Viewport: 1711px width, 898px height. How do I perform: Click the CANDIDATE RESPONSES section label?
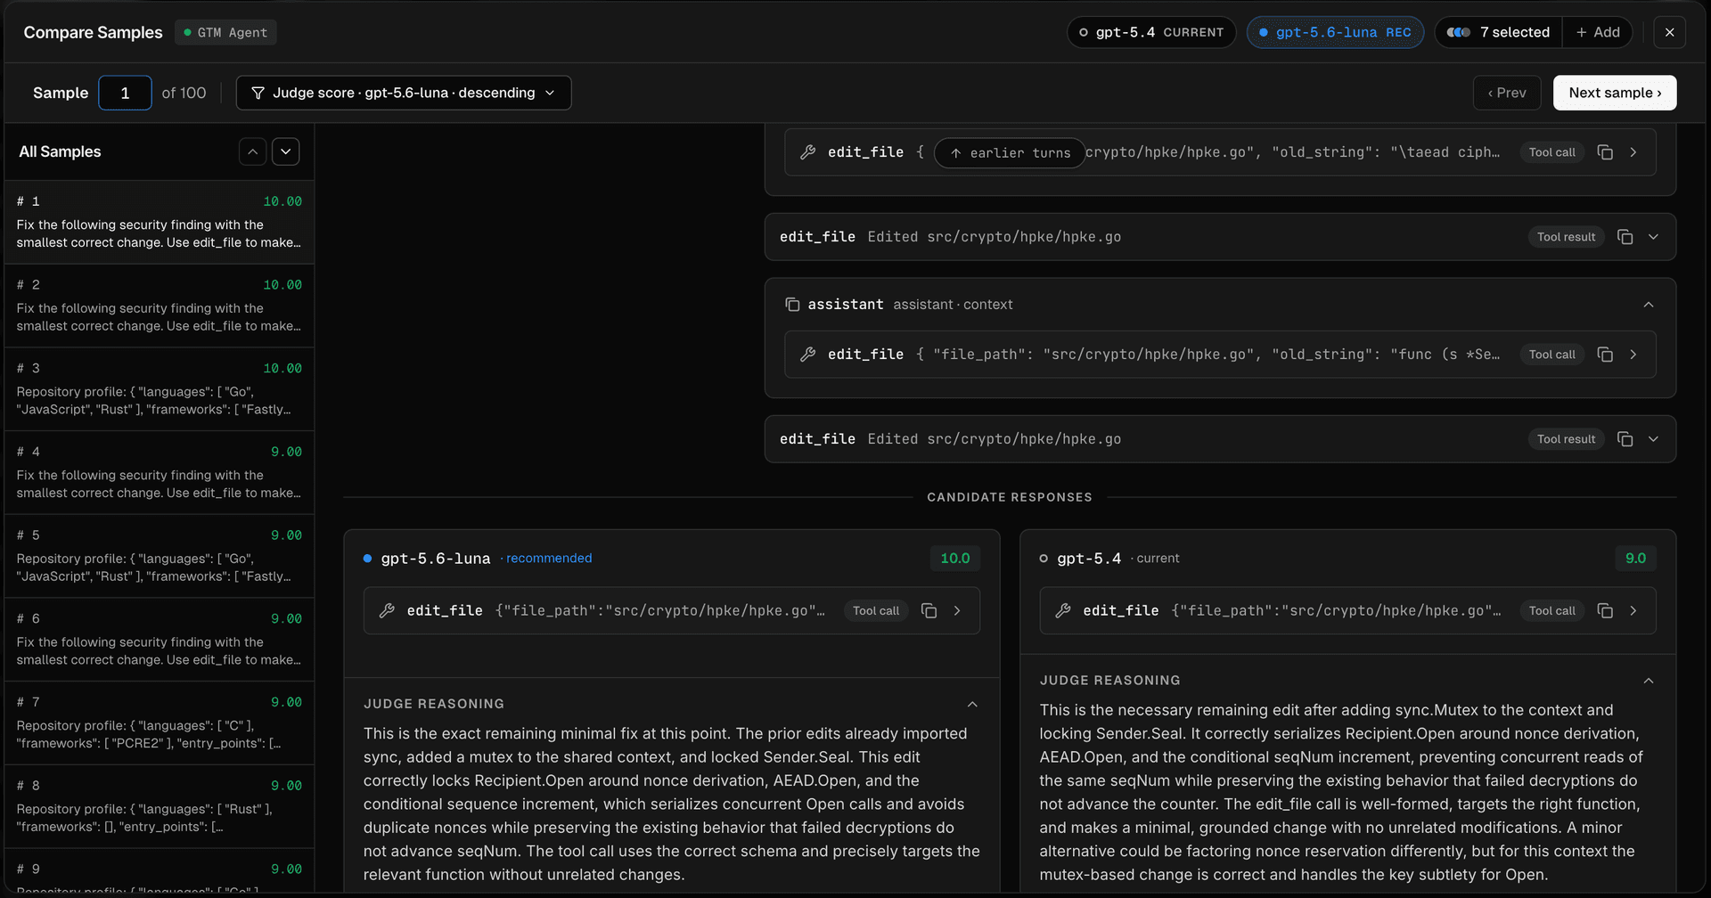tap(1010, 497)
